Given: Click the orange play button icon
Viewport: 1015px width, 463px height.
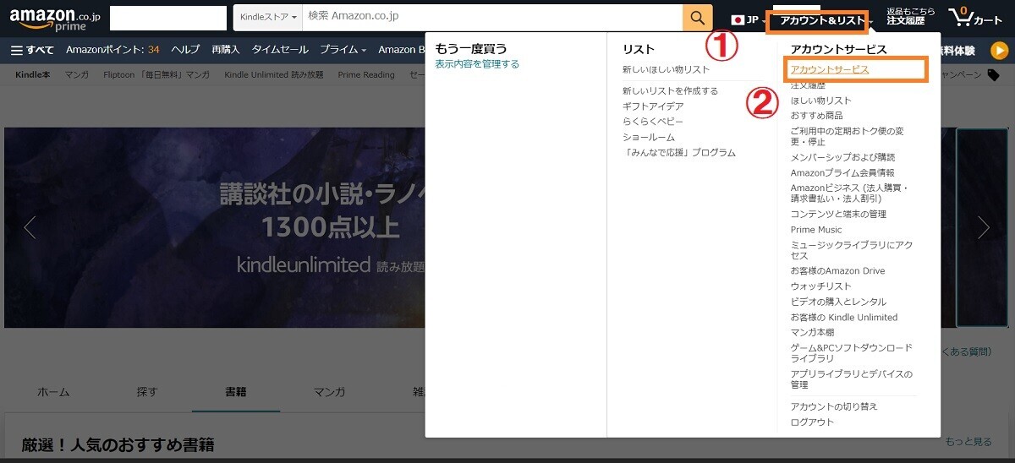Looking at the screenshot, I should pyautogui.click(x=999, y=50).
